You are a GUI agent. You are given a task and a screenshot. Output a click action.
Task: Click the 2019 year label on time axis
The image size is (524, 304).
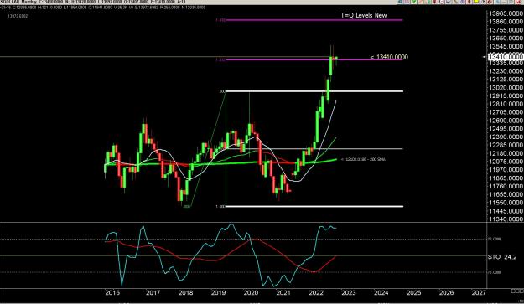(x=218, y=292)
